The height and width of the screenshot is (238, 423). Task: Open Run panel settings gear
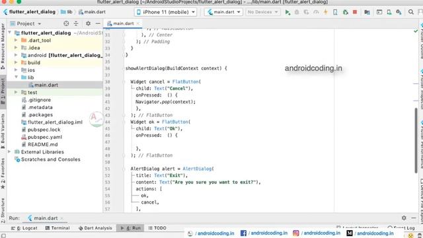click(x=404, y=218)
